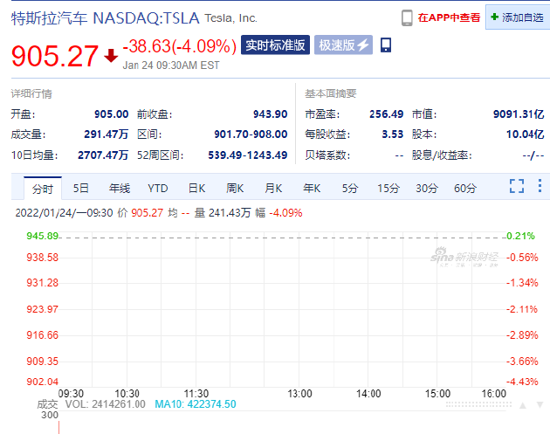Image resolution: width=550 pixels, height=434 pixels.
Task: Click the Tesla, Inc. company name
Action: [230, 17]
